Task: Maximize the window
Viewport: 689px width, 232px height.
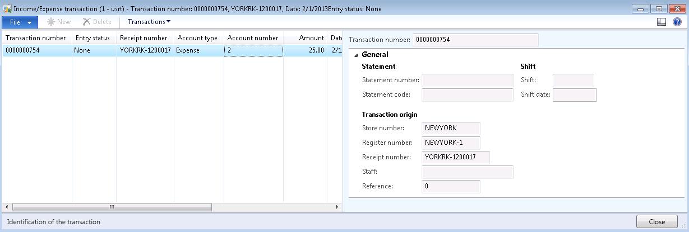Action: pos(658,8)
